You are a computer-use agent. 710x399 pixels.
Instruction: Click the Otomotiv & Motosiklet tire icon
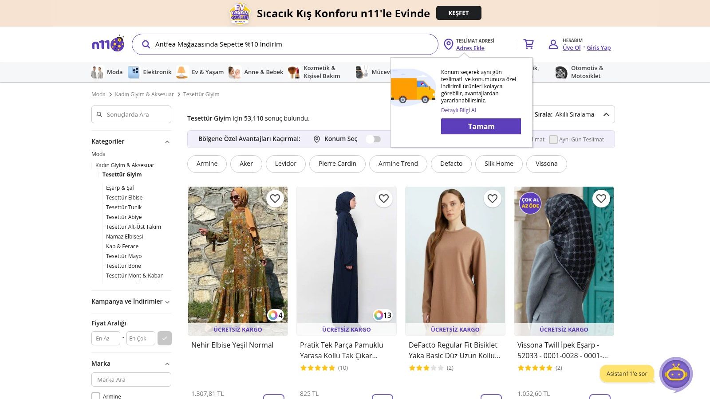point(561,72)
